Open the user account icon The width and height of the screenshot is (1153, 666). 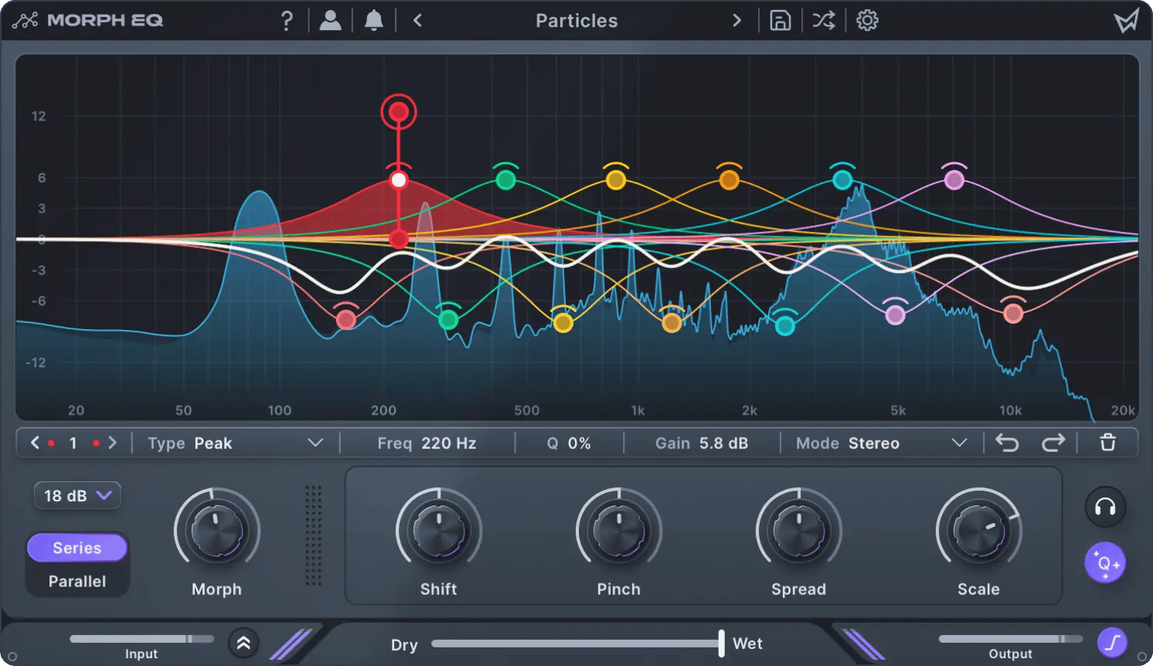coord(330,21)
